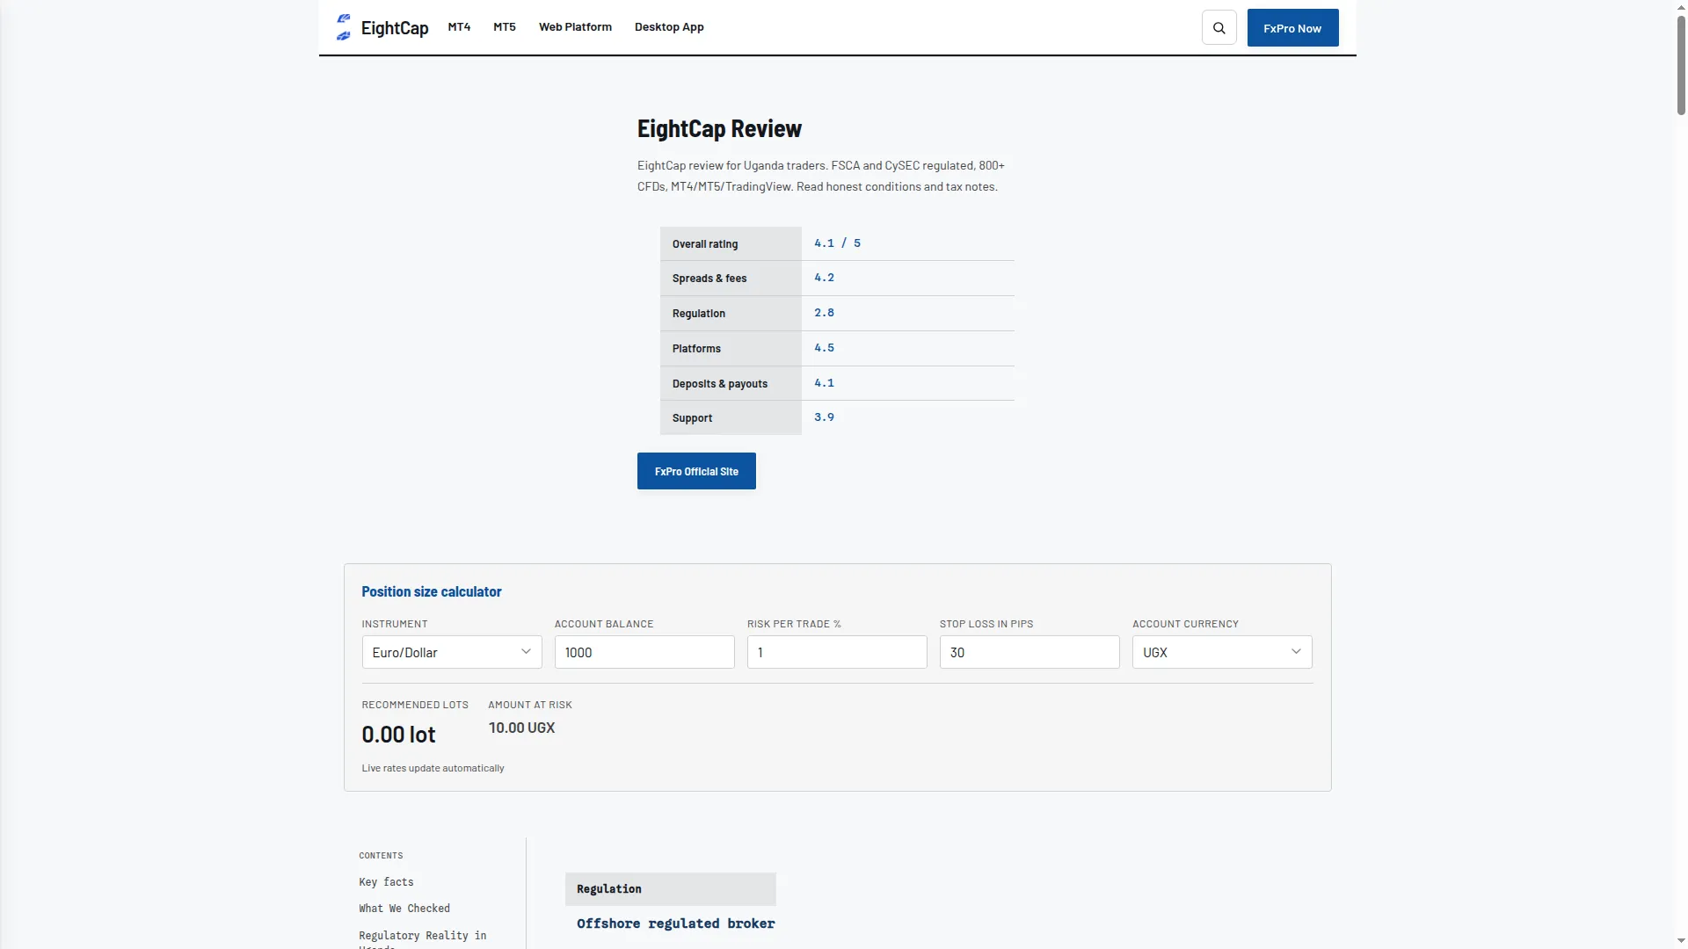Screen dimensions: 1688x949
Task: Click the Stop Loss in Pips field
Action: (x=1030, y=652)
